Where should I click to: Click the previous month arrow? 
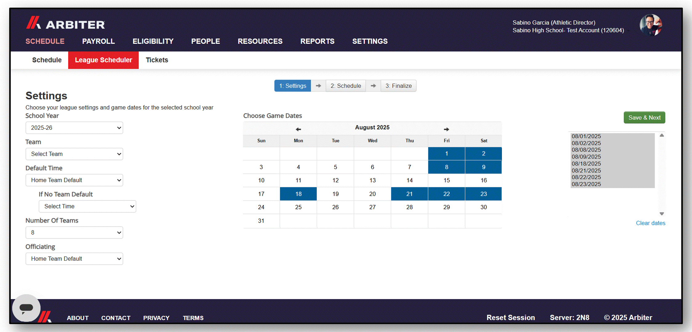[x=298, y=129]
